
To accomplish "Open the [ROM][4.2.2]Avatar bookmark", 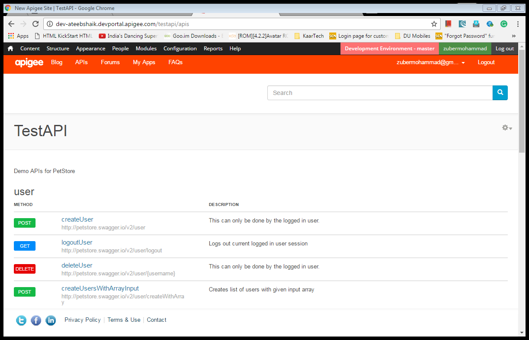I will point(259,36).
